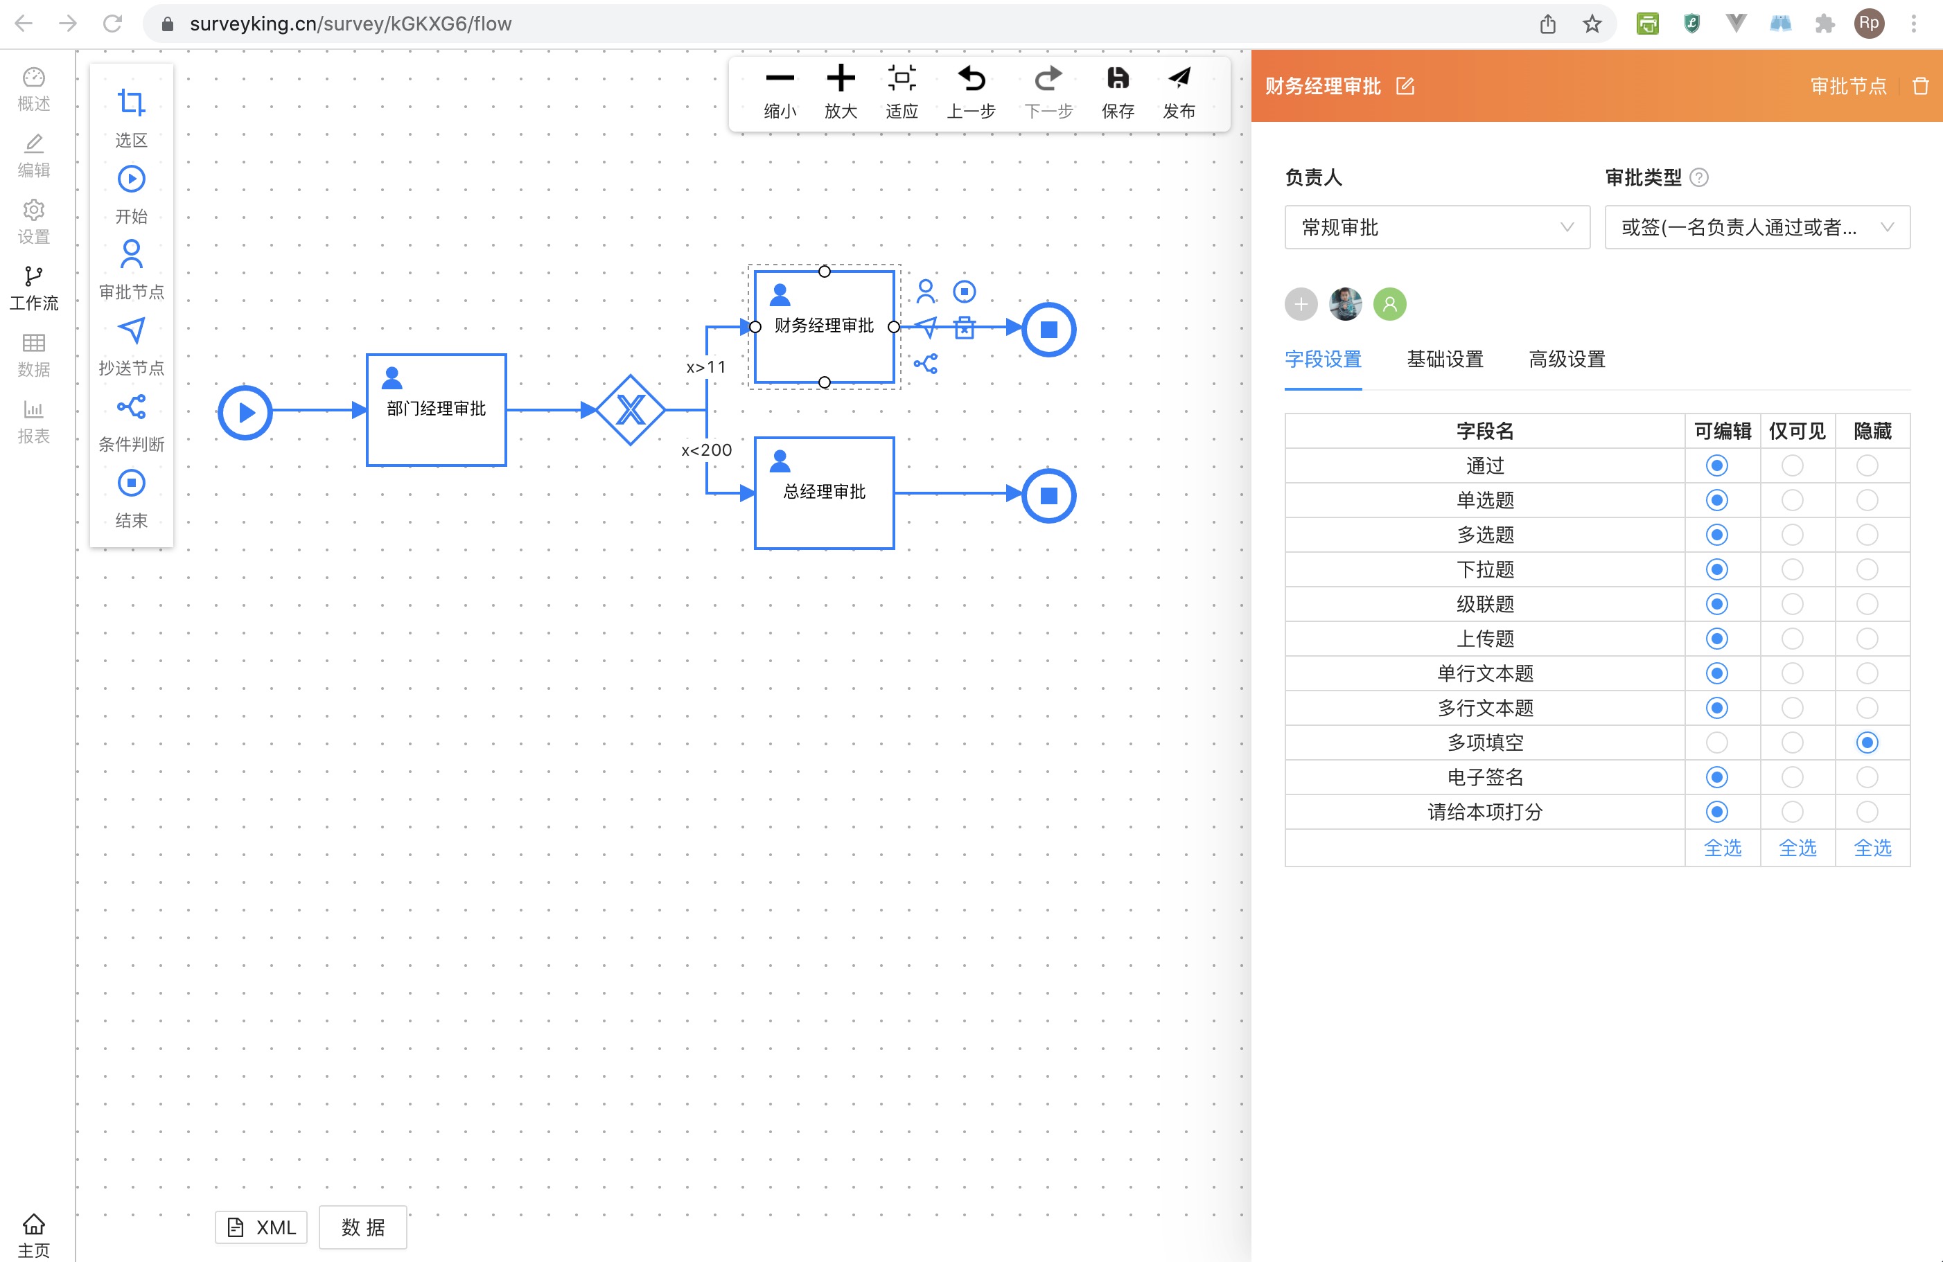Click the 保存 save toolbar icon

[1117, 79]
